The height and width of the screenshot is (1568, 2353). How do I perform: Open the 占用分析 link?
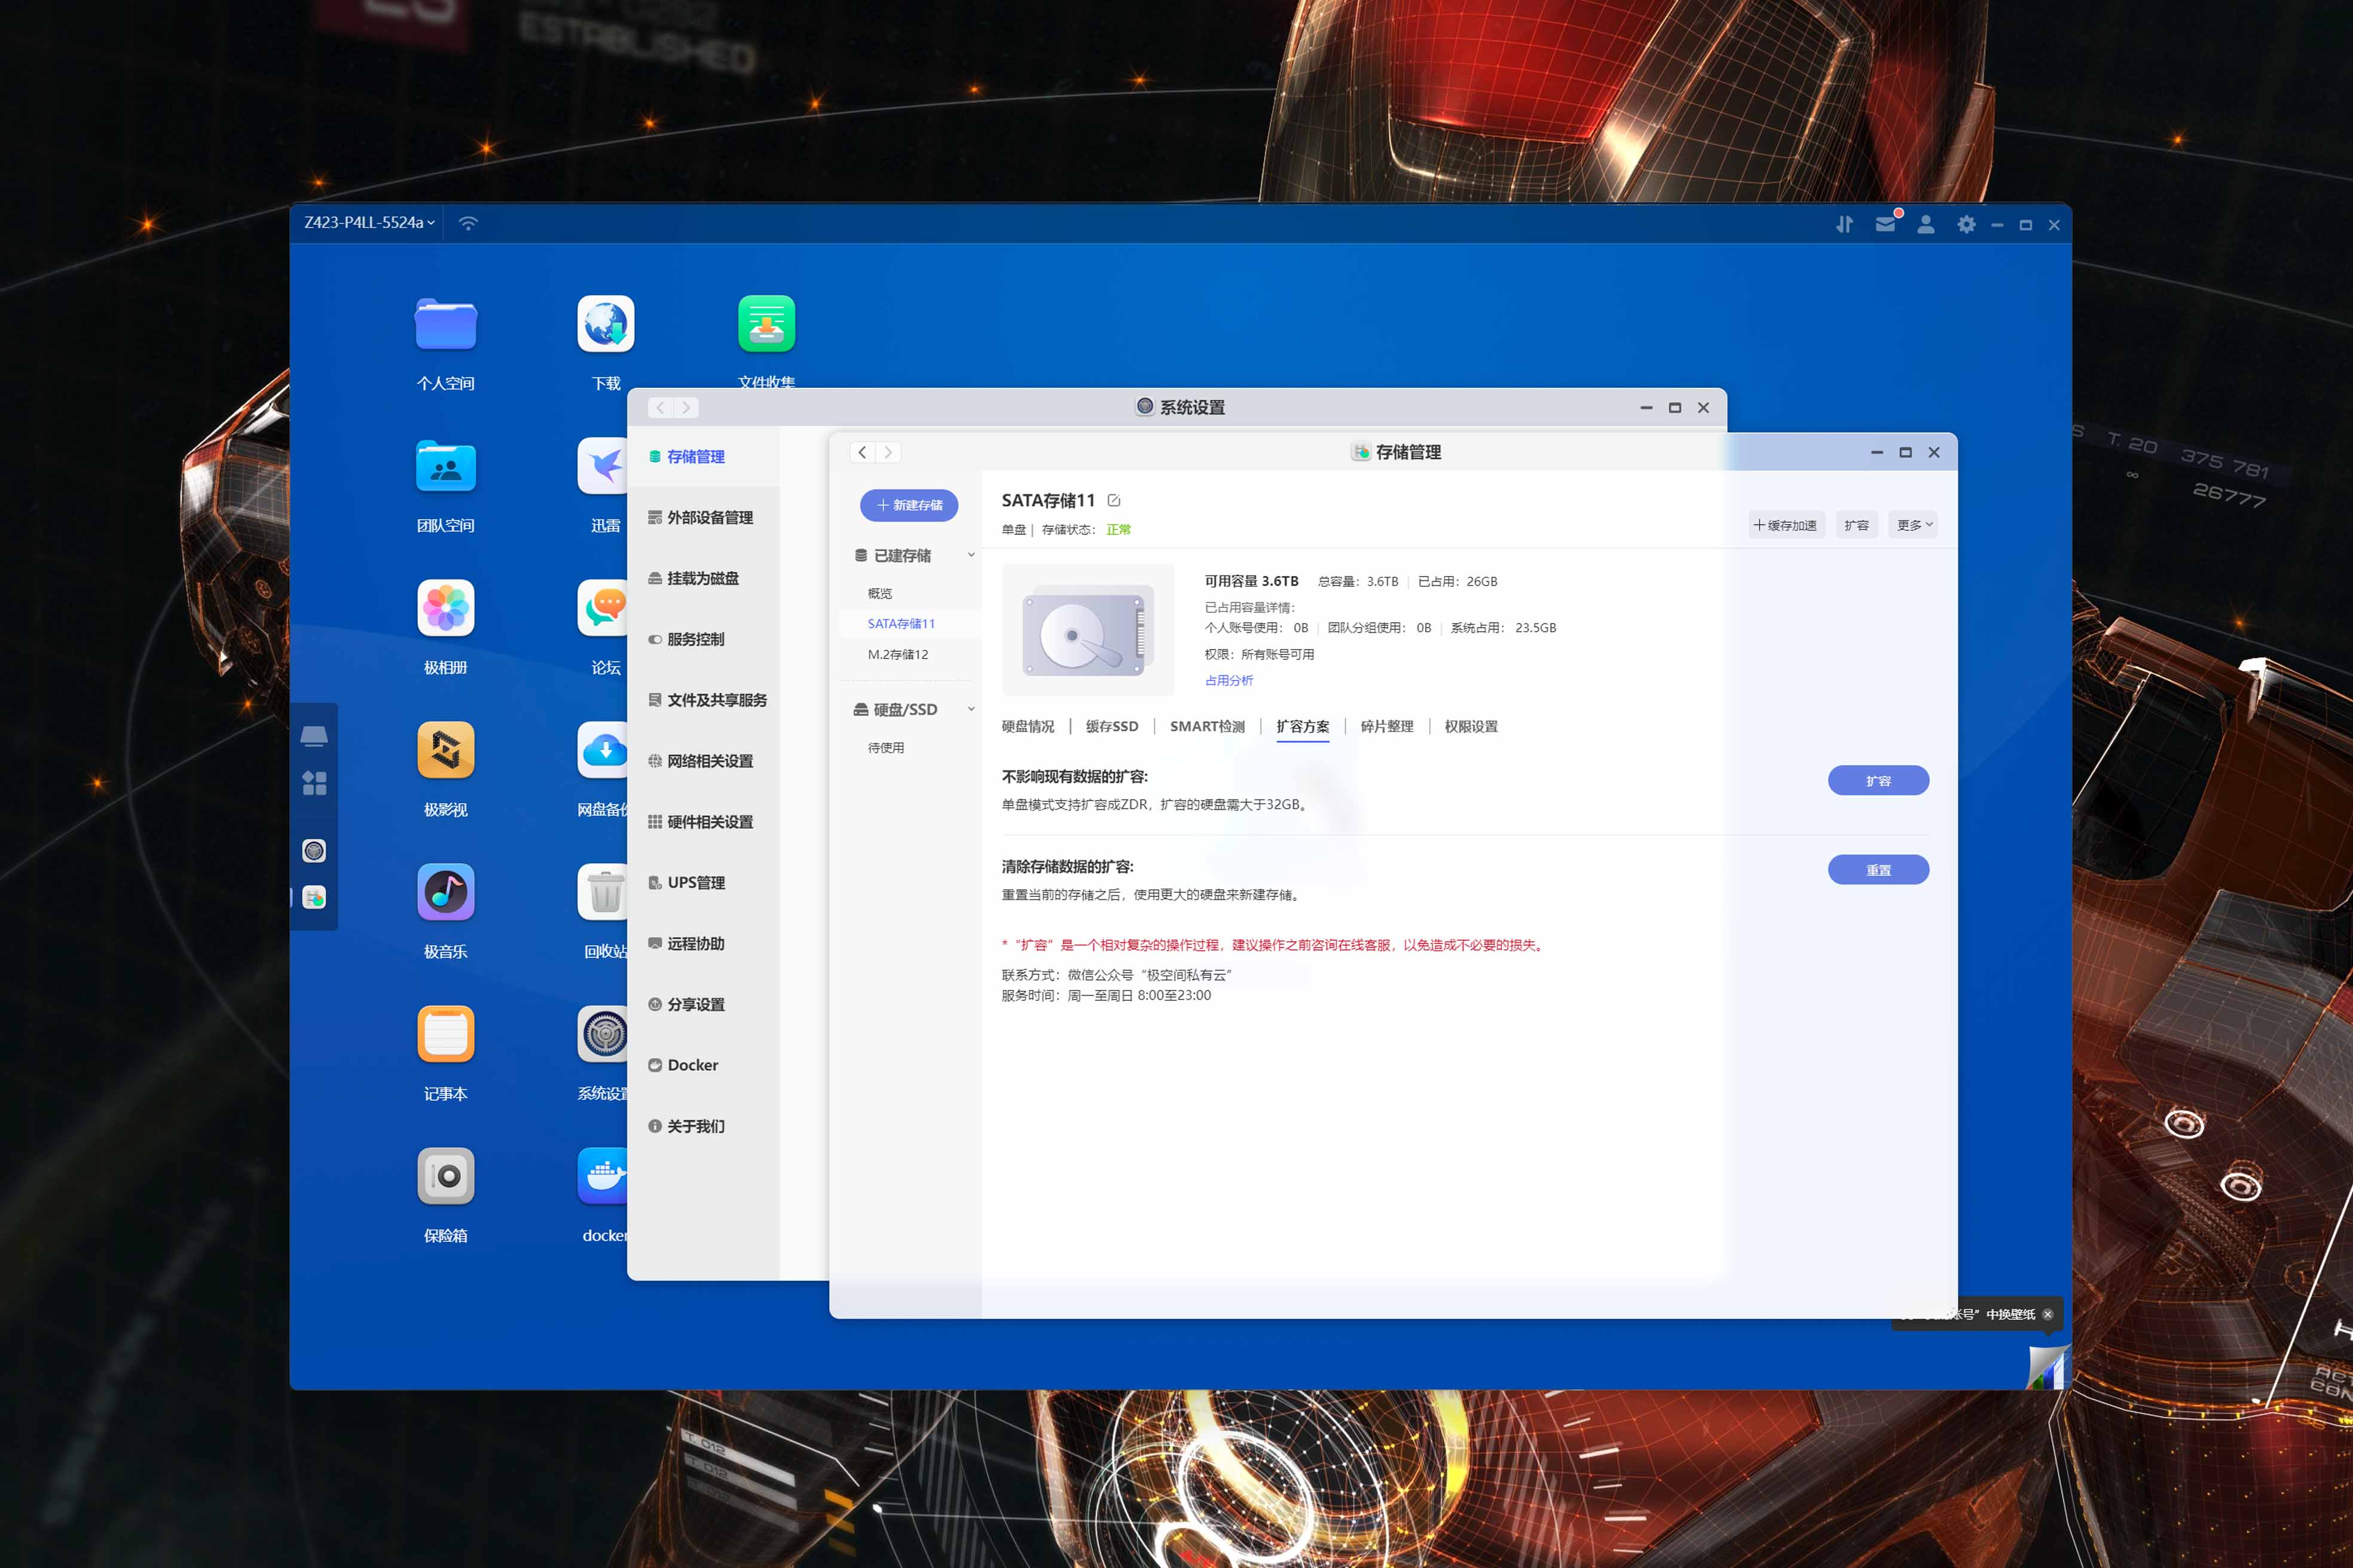(1229, 680)
